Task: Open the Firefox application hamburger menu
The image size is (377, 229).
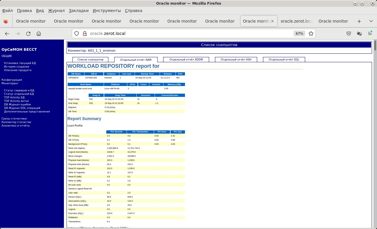Action: pos(370,33)
